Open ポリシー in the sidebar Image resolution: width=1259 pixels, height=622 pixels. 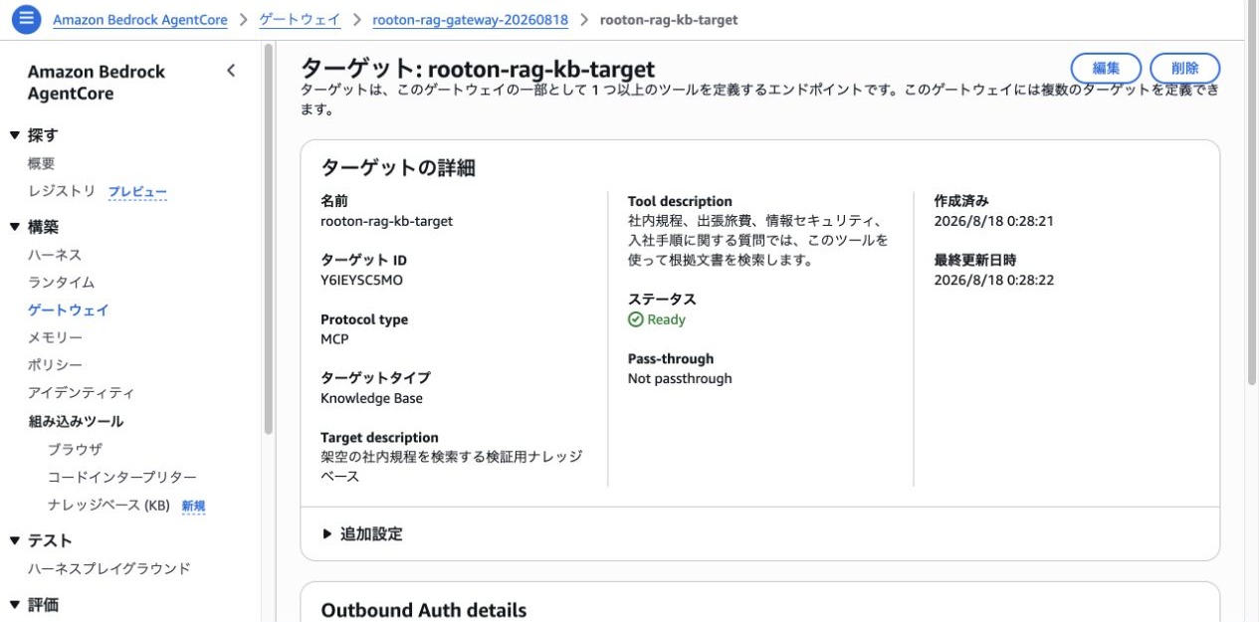coord(55,365)
